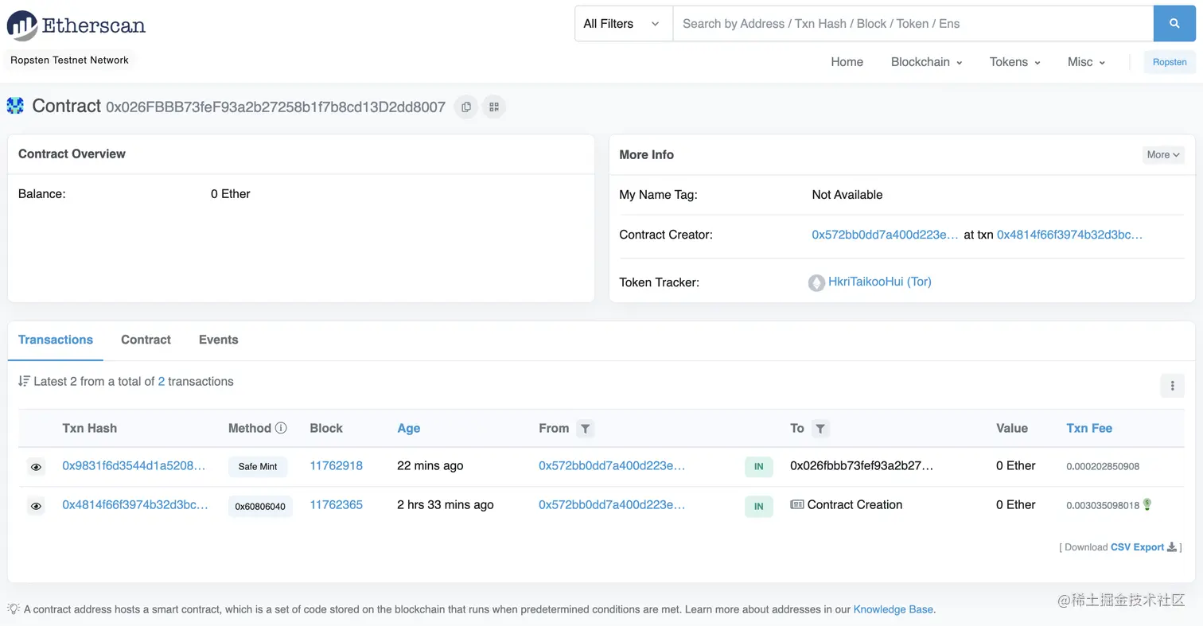Click the lightbulb tip icon at the bottom

(14, 609)
